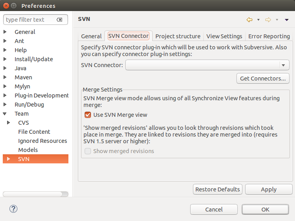
Task: Switch to Error Reporting tab
Action: click(269, 36)
